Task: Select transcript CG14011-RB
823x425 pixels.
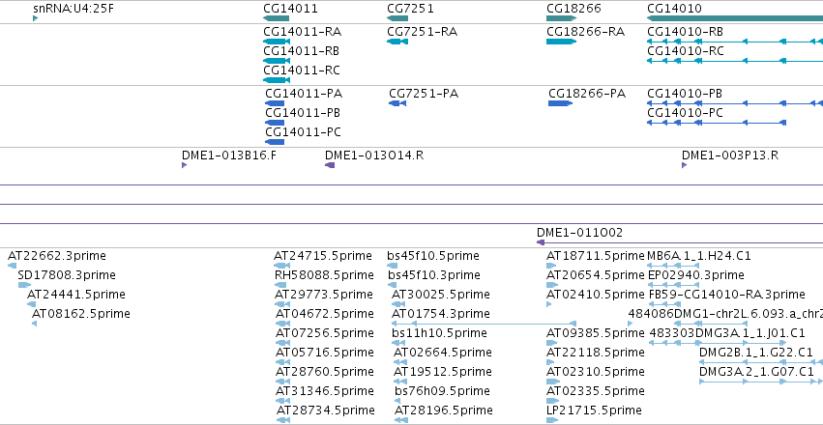Action: coord(302,51)
